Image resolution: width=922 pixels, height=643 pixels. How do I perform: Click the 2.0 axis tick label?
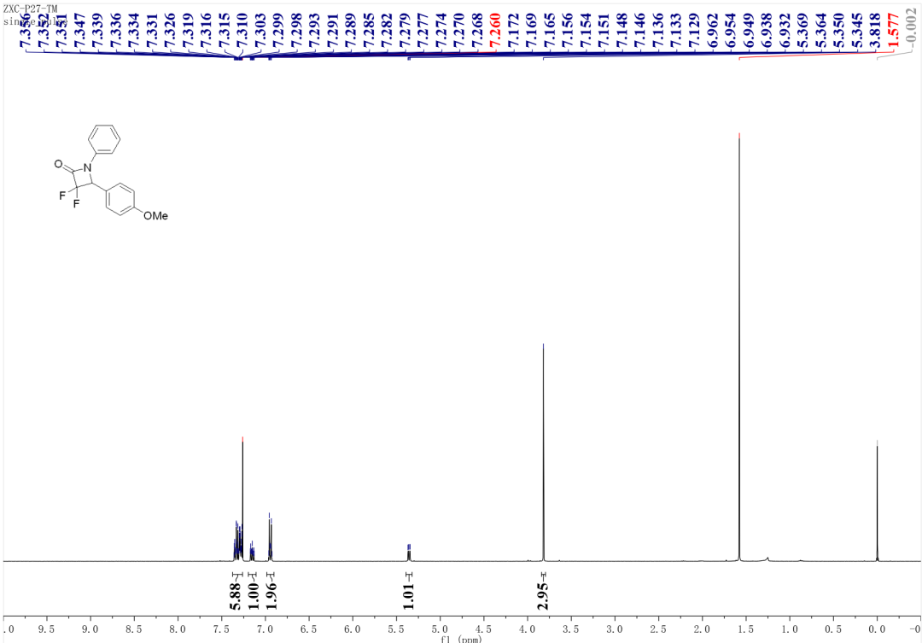[x=702, y=628]
